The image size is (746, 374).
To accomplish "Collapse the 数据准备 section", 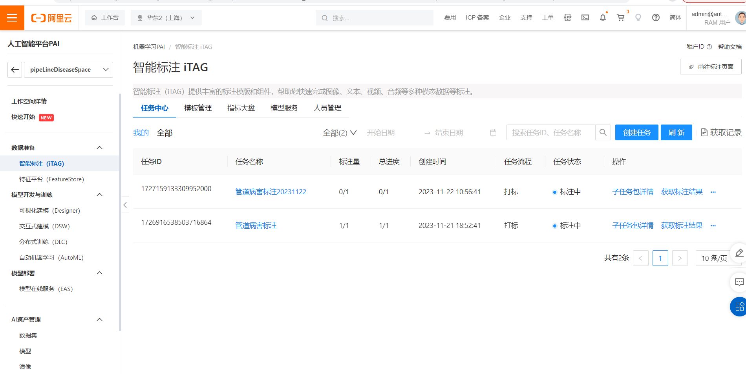I will [100, 148].
